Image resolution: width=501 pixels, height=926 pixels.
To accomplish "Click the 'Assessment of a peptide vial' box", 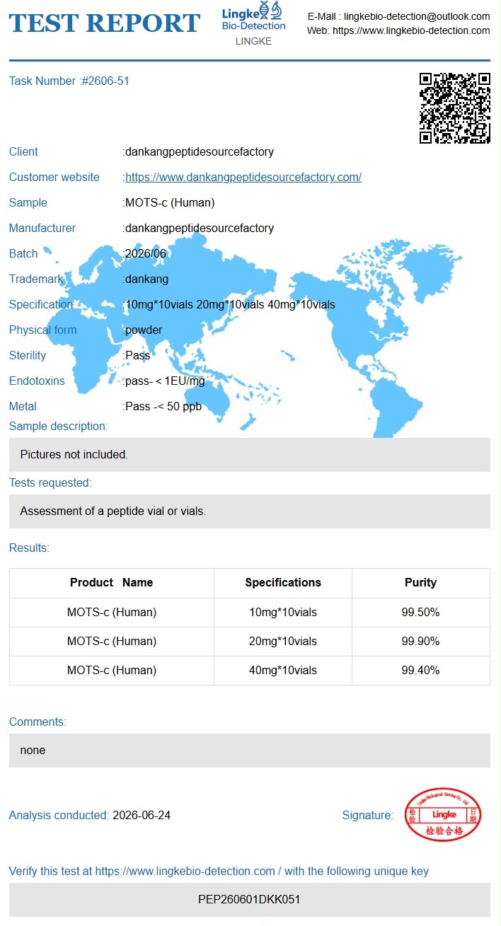I will pos(250,511).
